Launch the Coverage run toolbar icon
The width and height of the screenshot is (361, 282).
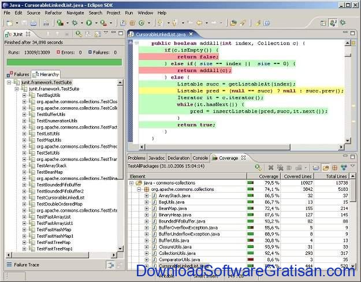(x=60, y=22)
